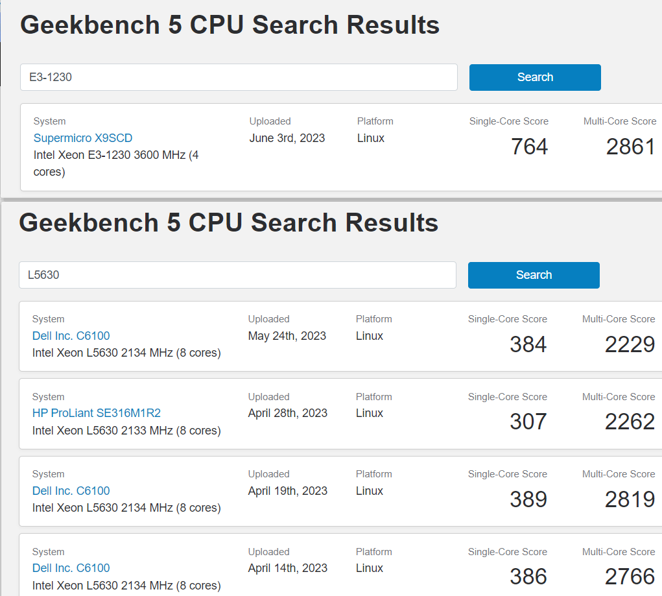The width and height of the screenshot is (662, 596).
Task: Click the single-core score 307
Action: [x=528, y=422]
